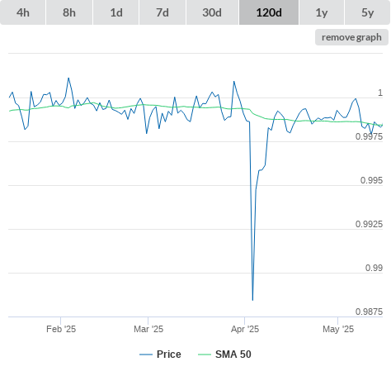Image resolution: width=391 pixels, height=376 pixels.
Task: Click the Feb '25 axis label
Action: 61,329
